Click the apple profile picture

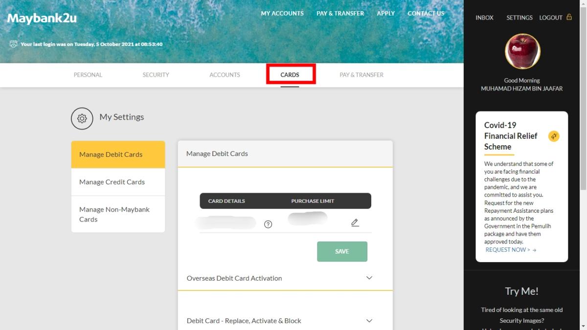522,51
